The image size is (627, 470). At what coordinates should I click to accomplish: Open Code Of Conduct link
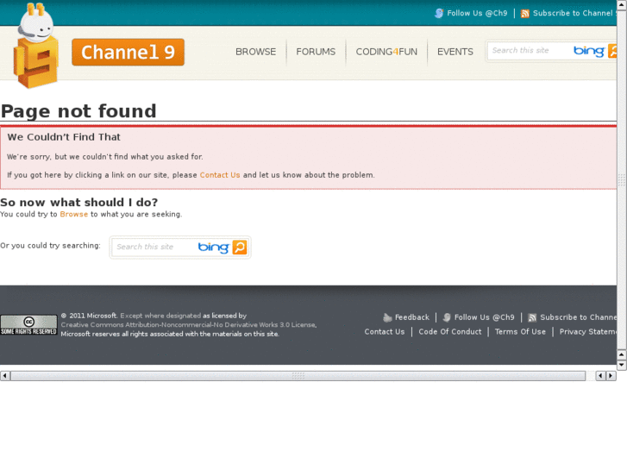click(450, 332)
